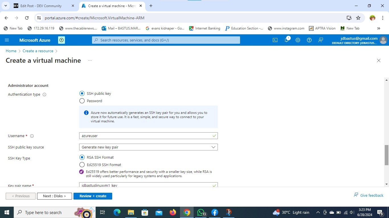Viewport: 389px width, 218px height.
Task: Click Next : Disks button
Action: point(54,196)
